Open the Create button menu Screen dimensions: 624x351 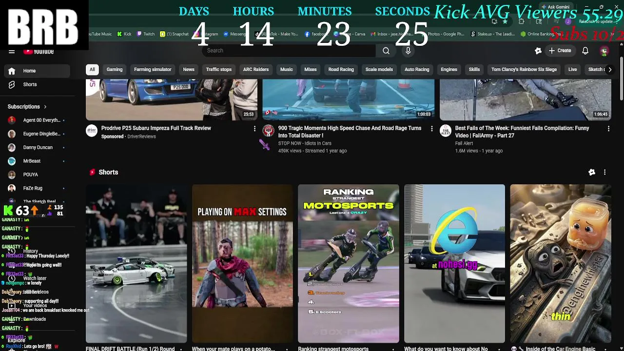(560, 51)
